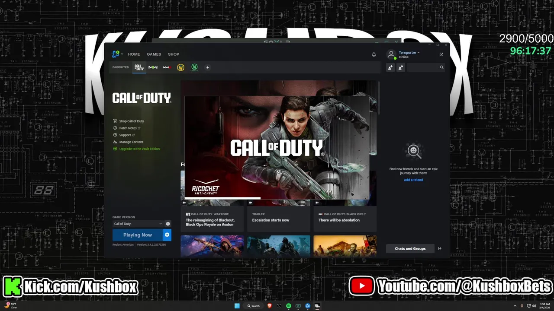Open World of Warcraft from favorites
Viewport: 554px width, 311px height.
pyautogui.click(x=180, y=67)
